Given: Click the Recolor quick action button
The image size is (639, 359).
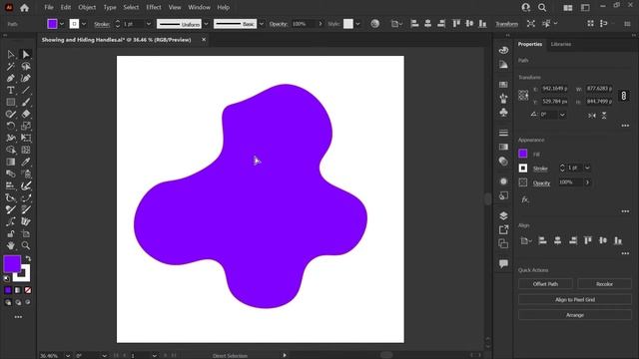Looking at the screenshot, I should coord(604,283).
